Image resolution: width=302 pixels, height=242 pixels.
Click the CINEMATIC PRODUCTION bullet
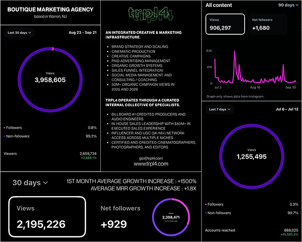133,51
